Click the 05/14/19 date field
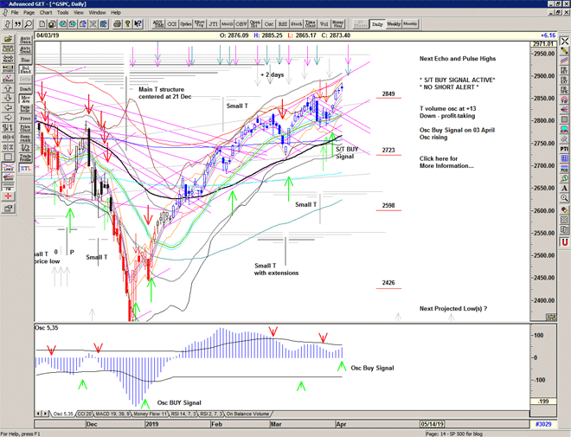The height and width of the screenshot is (437, 571). coord(433,424)
